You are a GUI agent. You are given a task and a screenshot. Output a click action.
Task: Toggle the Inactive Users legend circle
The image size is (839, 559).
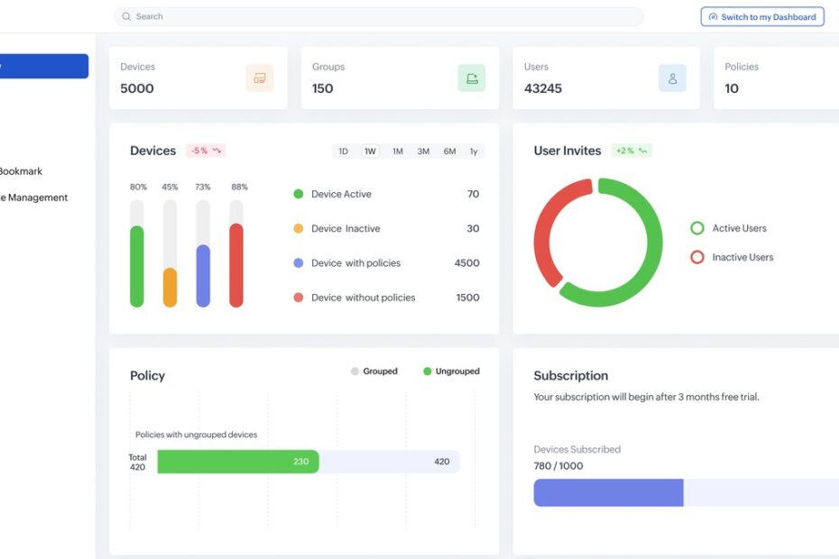coord(696,257)
